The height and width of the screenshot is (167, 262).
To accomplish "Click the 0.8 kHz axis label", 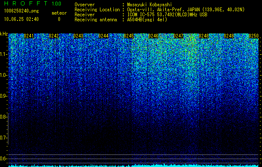I will (3, 117).
